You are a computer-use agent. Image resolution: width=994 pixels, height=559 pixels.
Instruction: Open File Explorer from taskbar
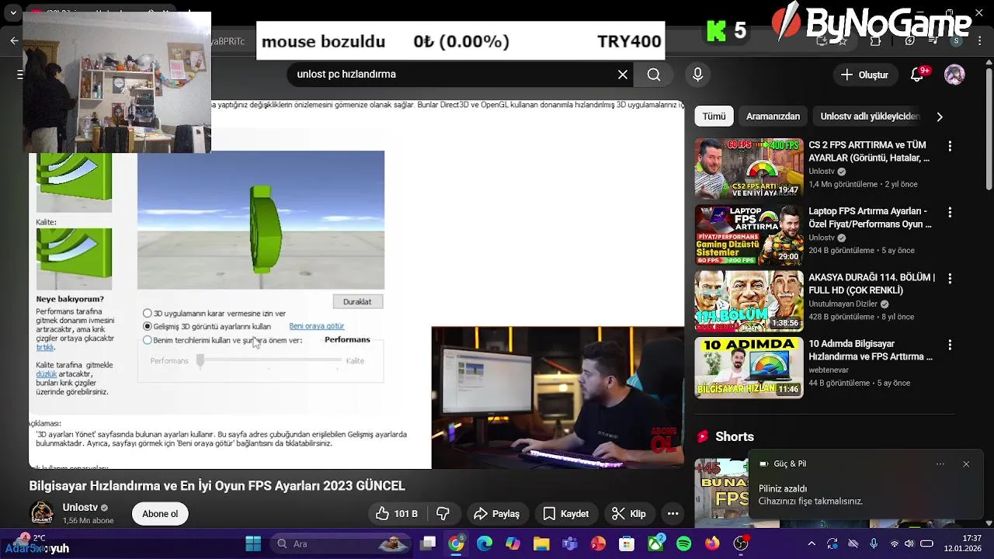[541, 544]
